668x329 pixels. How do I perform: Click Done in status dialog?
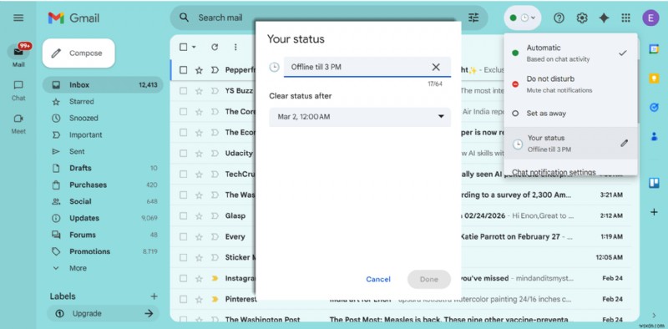tap(428, 279)
